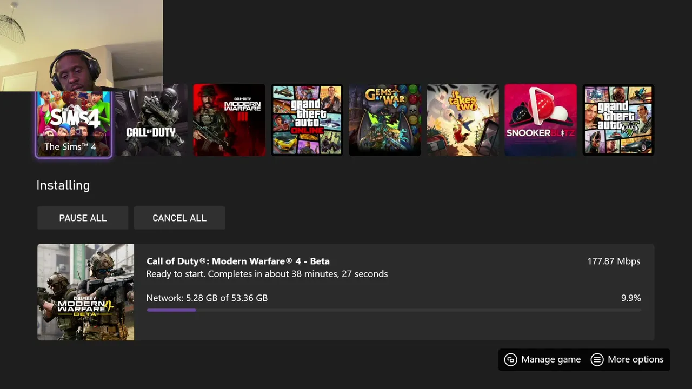692x389 pixels.
Task: Open the It Takes Two tile
Action: (x=463, y=120)
